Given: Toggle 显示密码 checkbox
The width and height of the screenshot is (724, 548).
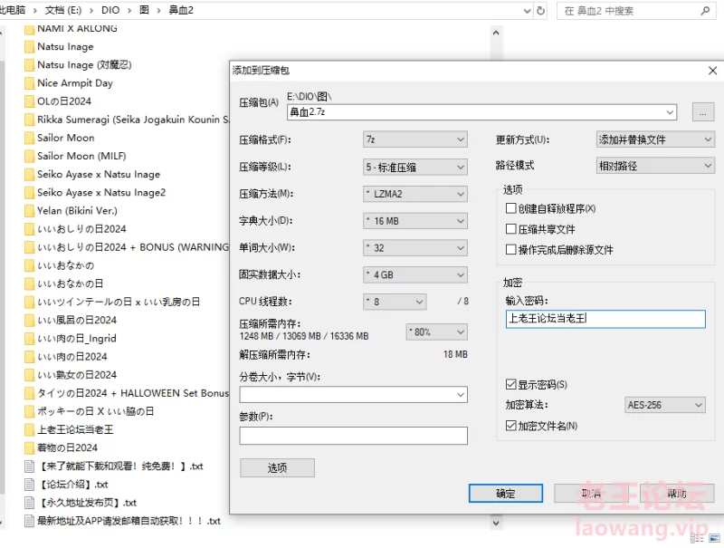Looking at the screenshot, I should click(510, 384).
